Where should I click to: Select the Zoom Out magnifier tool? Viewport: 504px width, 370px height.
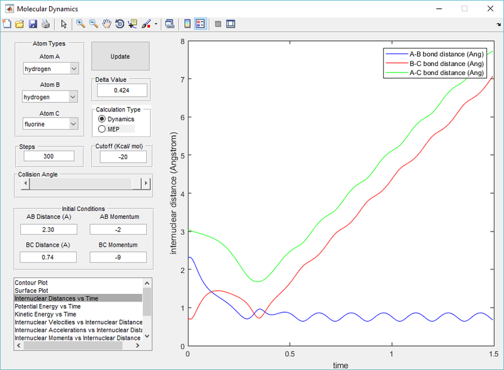(x=93, y=24)
